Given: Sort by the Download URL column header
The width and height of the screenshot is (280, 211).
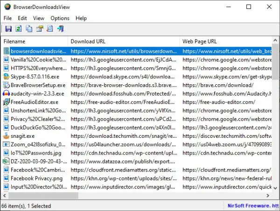Looking at the screenshot, I should [x=124, y=41].
